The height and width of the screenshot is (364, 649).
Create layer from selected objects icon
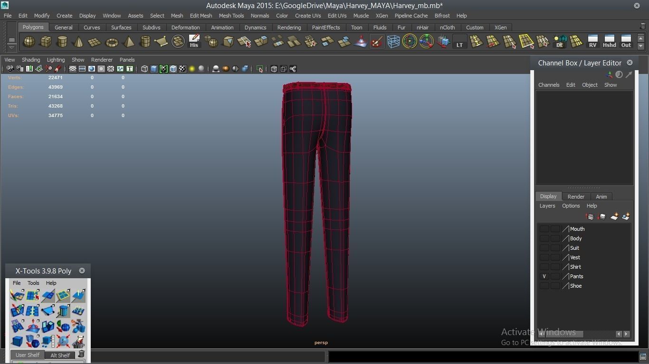coord(626,217)
